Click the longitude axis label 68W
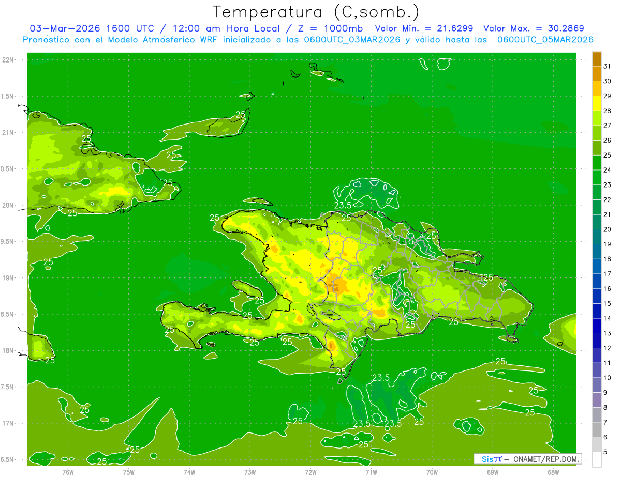 (553, 472)
